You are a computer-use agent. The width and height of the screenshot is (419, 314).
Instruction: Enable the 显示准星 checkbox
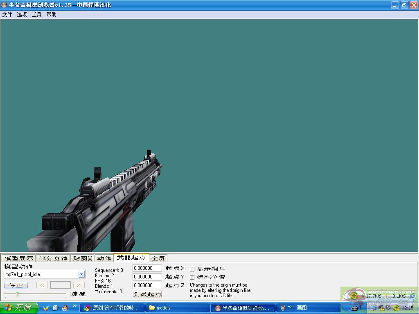coord(192,269)
